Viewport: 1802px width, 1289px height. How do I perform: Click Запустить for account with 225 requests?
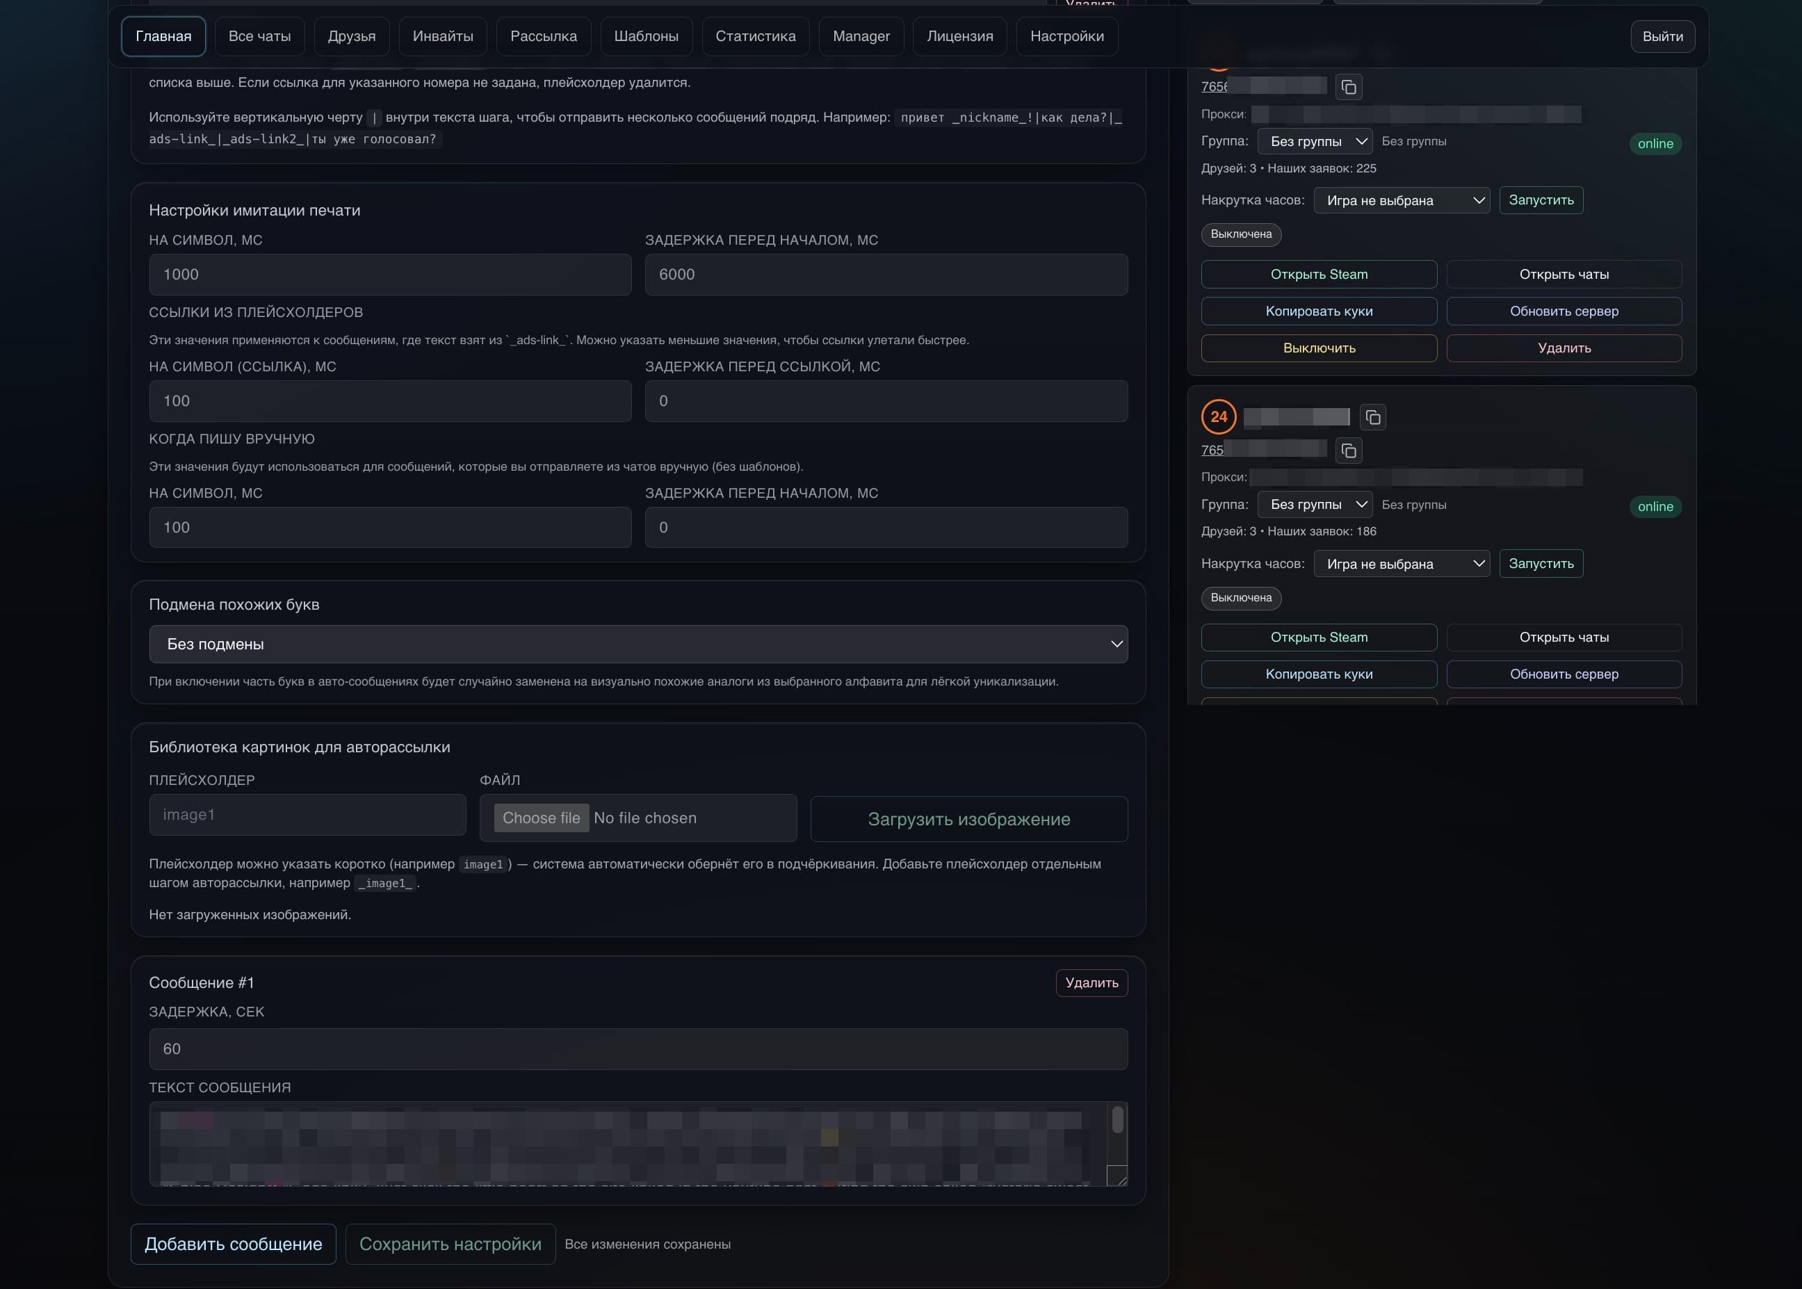tap(1541, 200)
